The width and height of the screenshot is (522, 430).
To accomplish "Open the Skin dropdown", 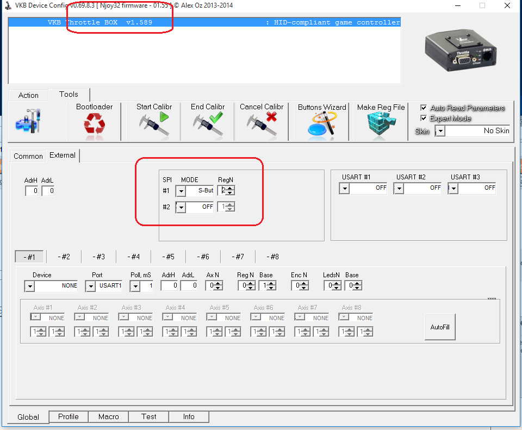I will (x=440, y=131).
